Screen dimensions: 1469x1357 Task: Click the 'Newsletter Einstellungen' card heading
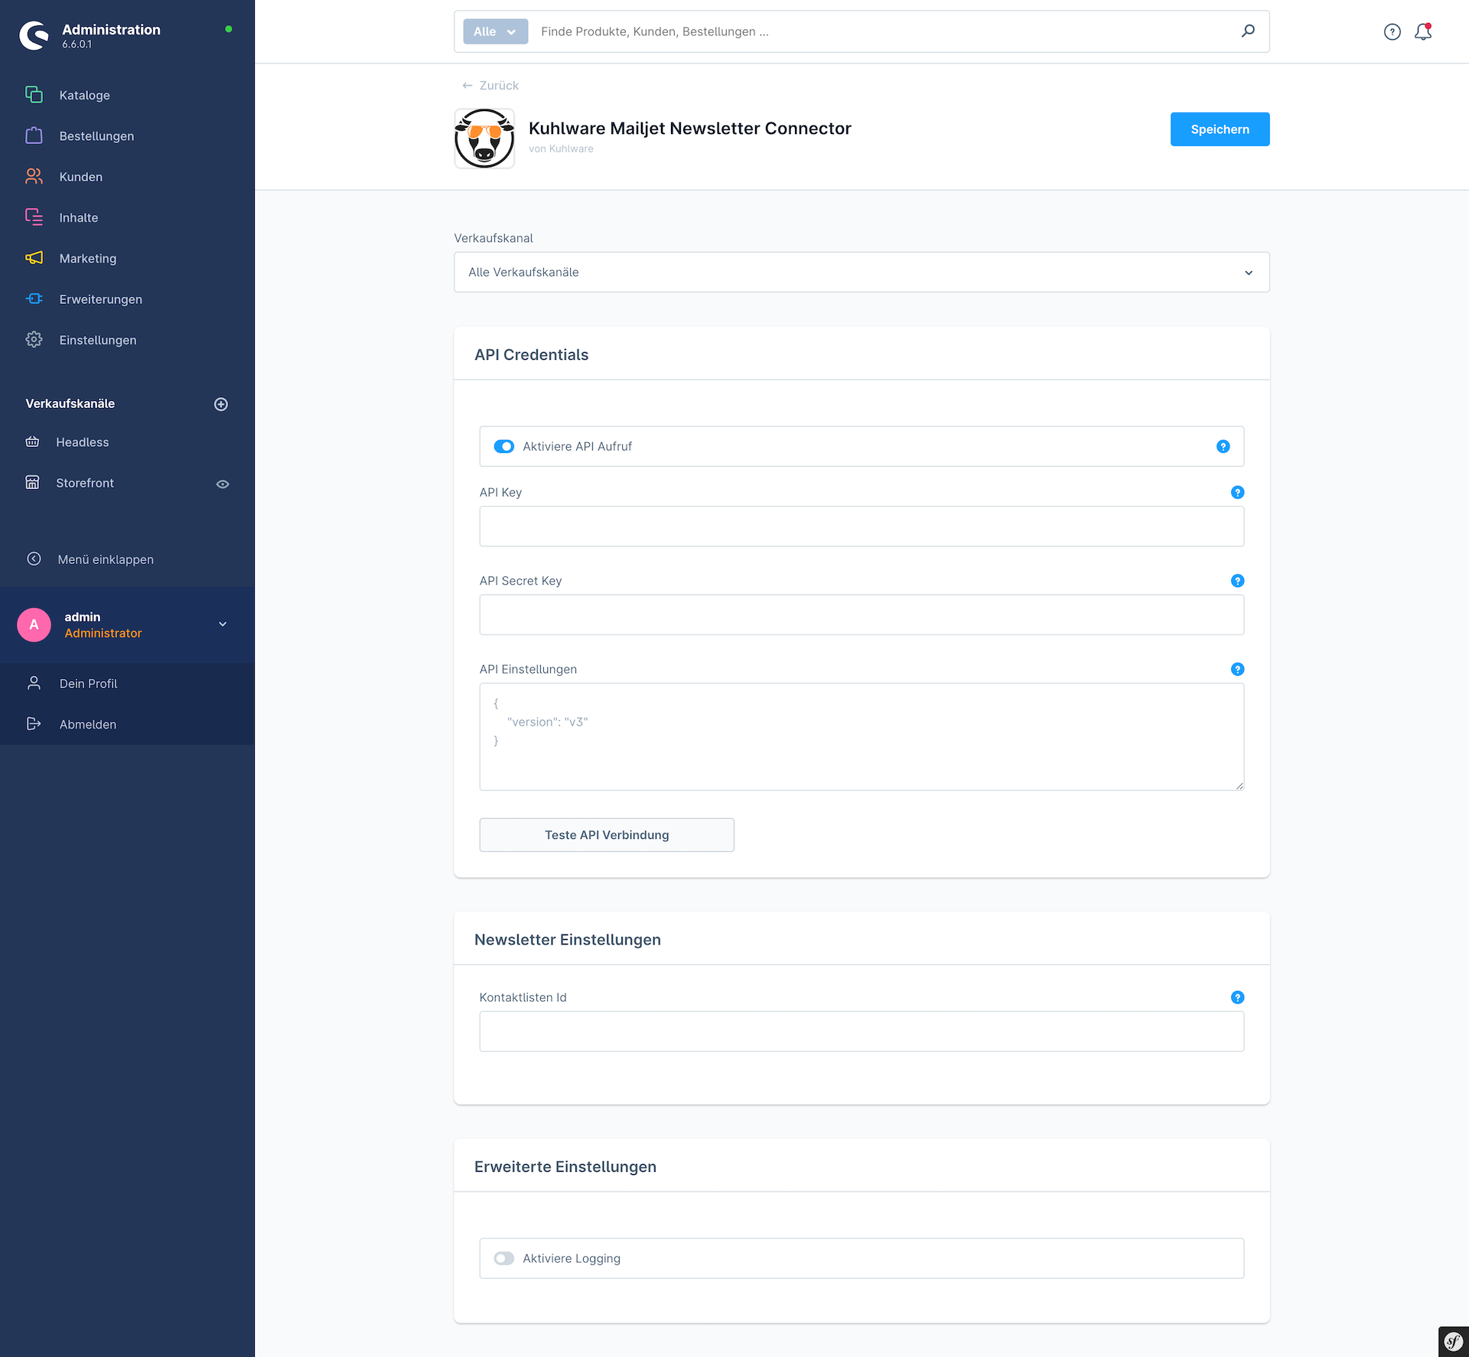click(x=567, y=939)
